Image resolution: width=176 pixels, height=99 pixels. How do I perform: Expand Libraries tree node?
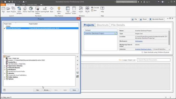[x=5, y=73]
